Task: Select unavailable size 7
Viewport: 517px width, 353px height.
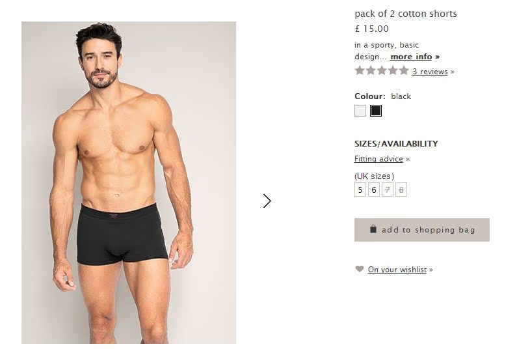Action: click(x=388, y=190)
